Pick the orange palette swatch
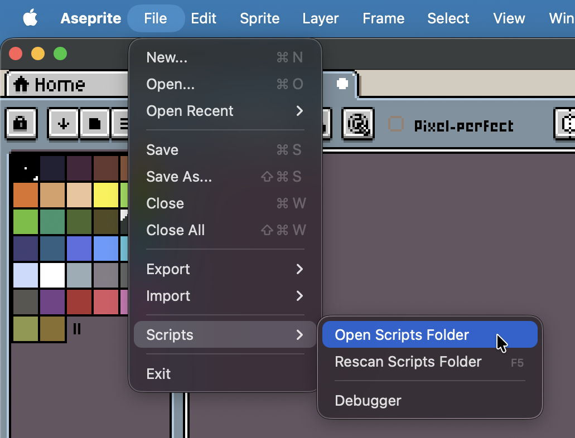 pos(26,195)
